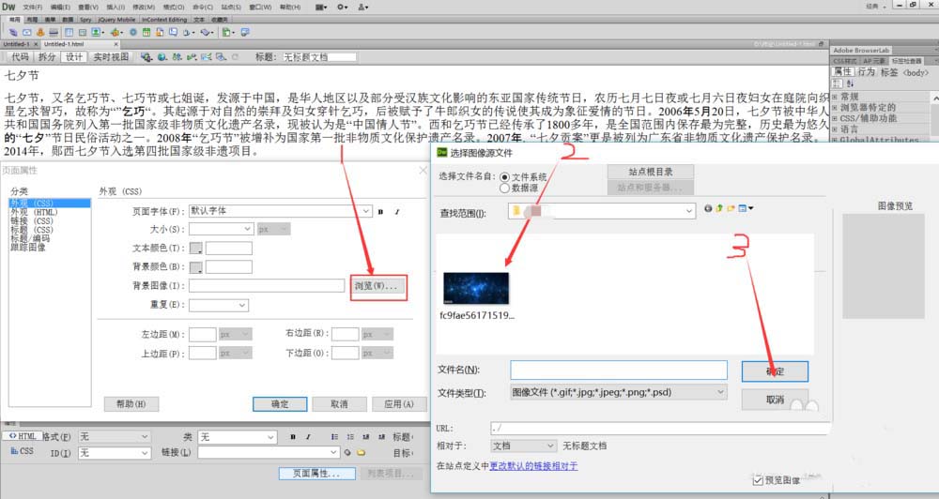Click the Insert Table icon in toolbar

coord(69,32)
